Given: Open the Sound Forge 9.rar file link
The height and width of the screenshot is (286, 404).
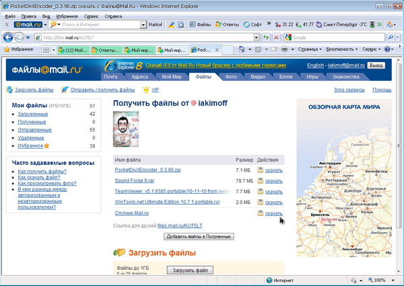Looking at the screenshot, I should [x=135, y=181].
